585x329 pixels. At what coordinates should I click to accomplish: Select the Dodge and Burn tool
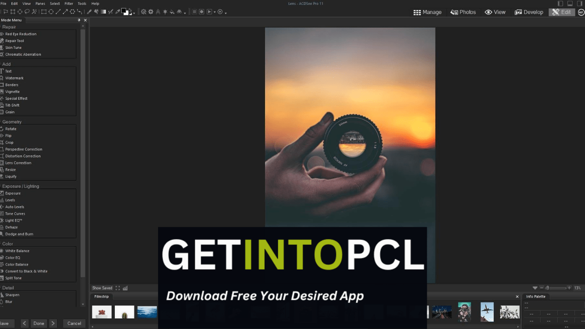(x=18, y=233)
